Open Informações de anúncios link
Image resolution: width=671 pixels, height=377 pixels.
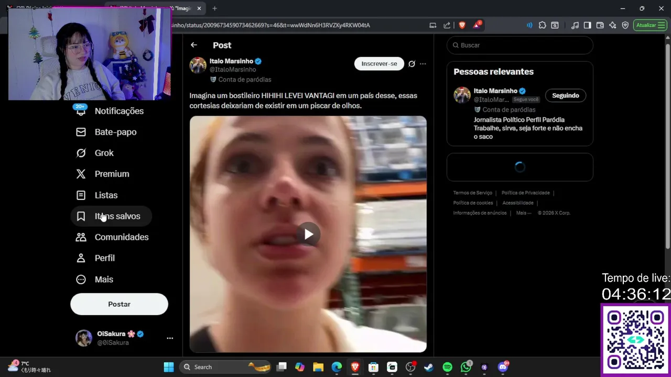pos(480,213)
